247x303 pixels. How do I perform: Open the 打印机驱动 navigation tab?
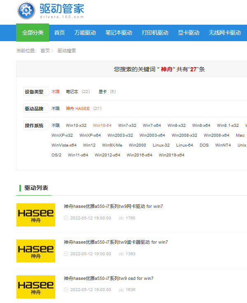[155, 33]
